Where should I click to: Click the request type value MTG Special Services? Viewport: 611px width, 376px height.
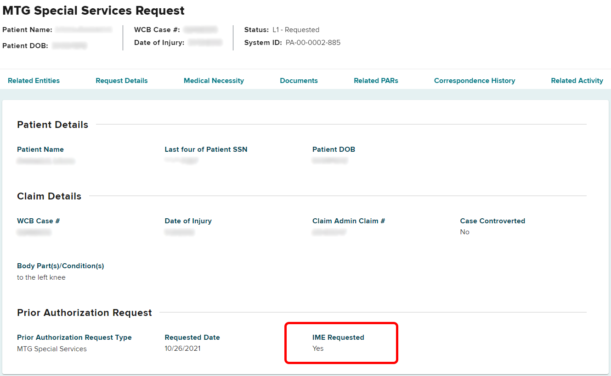click(x=52, y=349)
